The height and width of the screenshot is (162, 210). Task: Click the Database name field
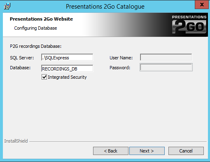coord(67,68)
